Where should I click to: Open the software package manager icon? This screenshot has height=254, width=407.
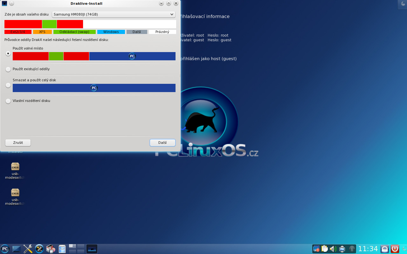point(51,249)
